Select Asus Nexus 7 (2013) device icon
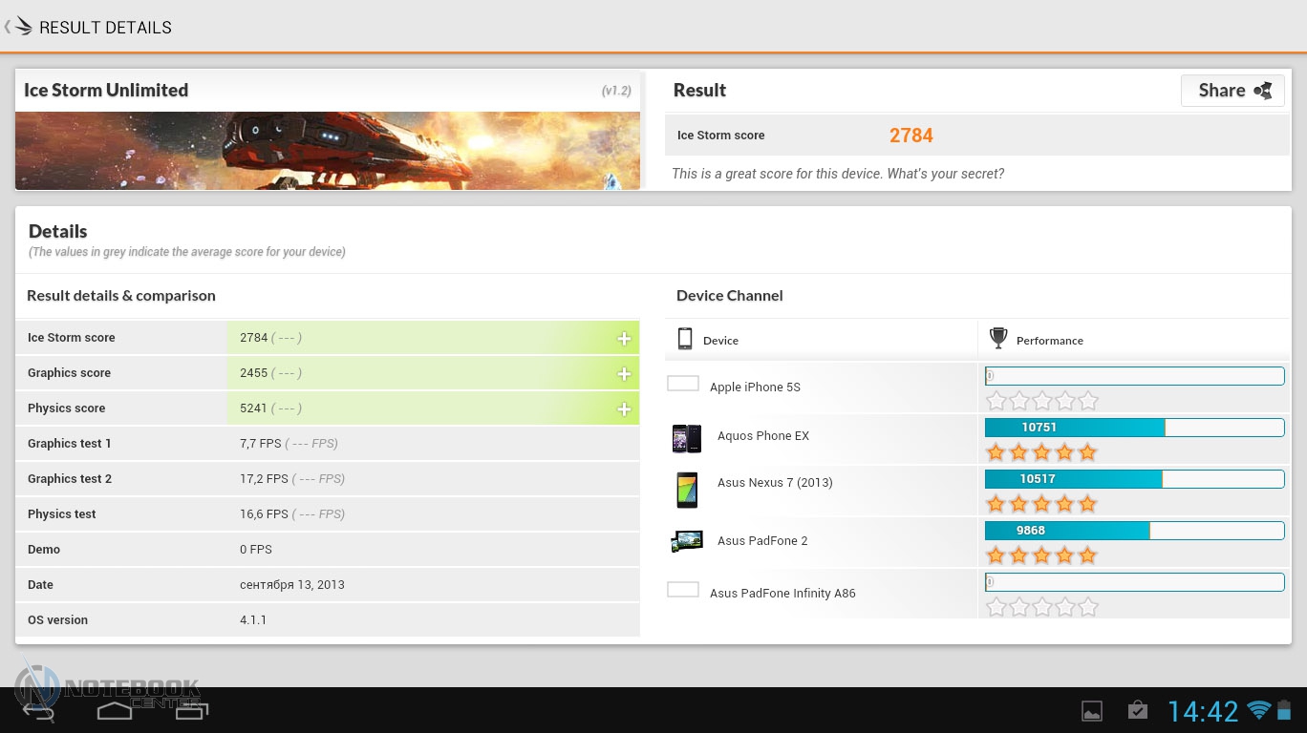This screenshot has height=733, width=1307. coord(686,490)
